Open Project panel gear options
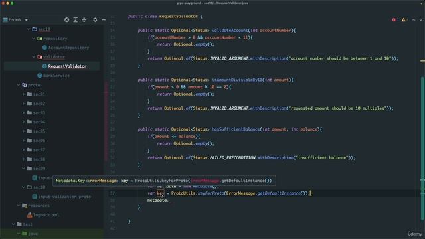425x239 pixels. point(95,19)
